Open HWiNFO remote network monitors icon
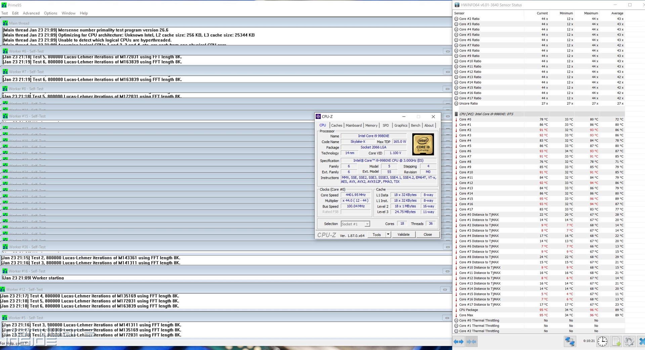 coord(569,341)
